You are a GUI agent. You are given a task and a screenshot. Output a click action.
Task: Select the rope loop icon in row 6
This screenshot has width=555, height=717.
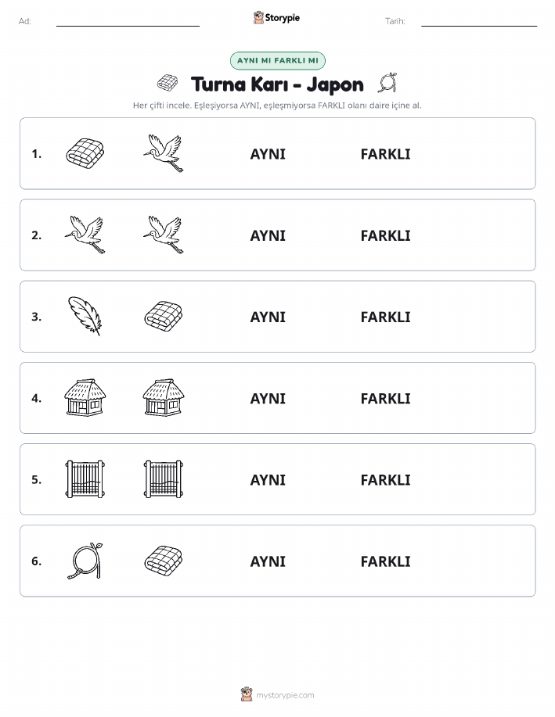[85, 561]
